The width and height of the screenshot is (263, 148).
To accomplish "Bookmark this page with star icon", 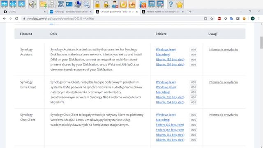I will tap(212, 18).
